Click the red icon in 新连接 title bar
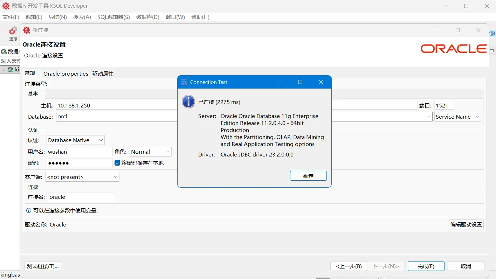Image resolution: width=496 pixels, height=279 pixels. (26, 30)
